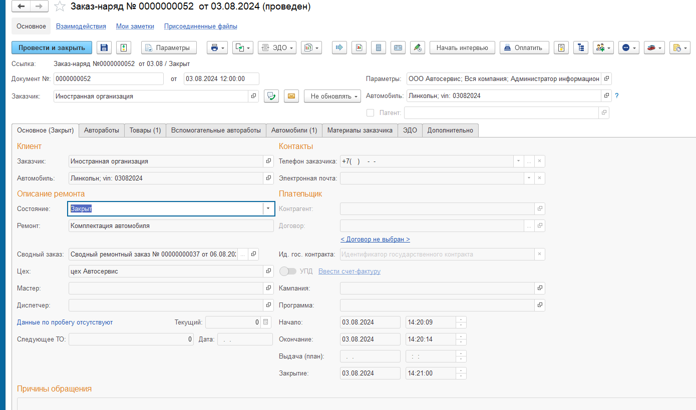Click the envelope email icon
The image size is (696, 410).
pyautogui.click(x=291, y=96)
